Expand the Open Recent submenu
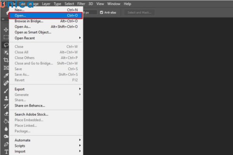Viewport: 233px width, 155px height. coord(46,38)
